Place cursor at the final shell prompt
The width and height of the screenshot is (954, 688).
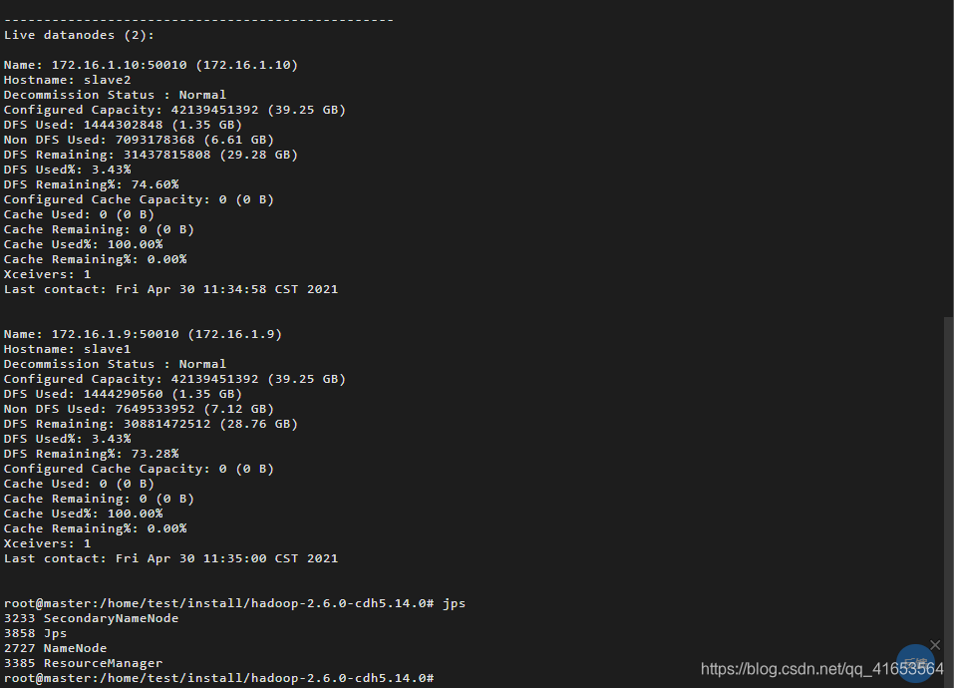click(x=219, y=678)
